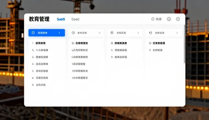Image resolution: width=209 pixels, height=120 pixels.
Task: Click the round icon in the third category header
Action: pos(112,33)
